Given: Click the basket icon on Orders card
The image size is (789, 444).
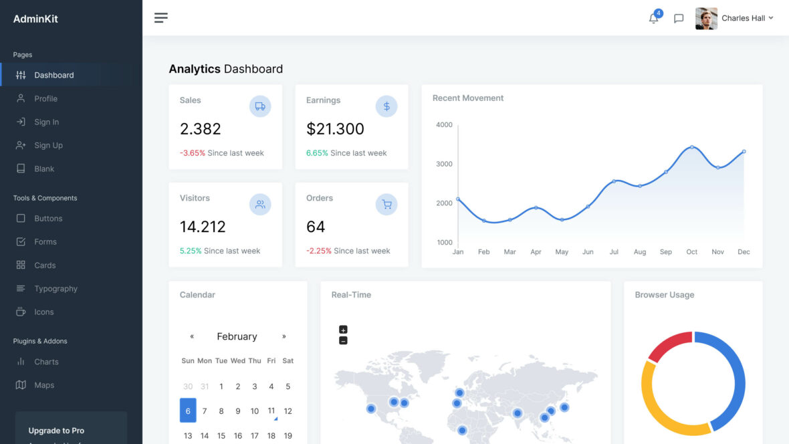Looking at the screenshot, I should (x=386, y=204).
